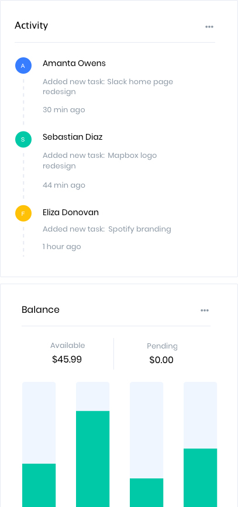
Task: Click Sebastian Diaz green avatar icon
Action: click(23, 139)
